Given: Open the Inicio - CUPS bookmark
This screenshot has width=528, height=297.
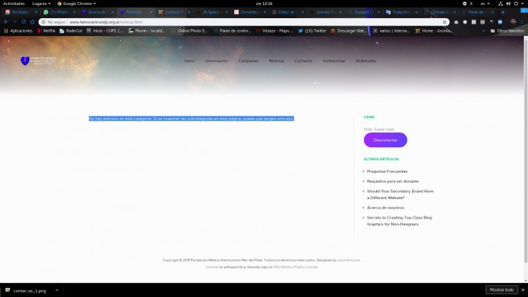Looking at the screenshot, I should point(105,31).
